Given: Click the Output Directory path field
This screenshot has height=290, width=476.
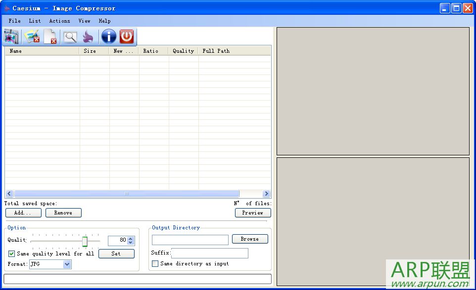Looking at the screenshot, I should point(190,240).
